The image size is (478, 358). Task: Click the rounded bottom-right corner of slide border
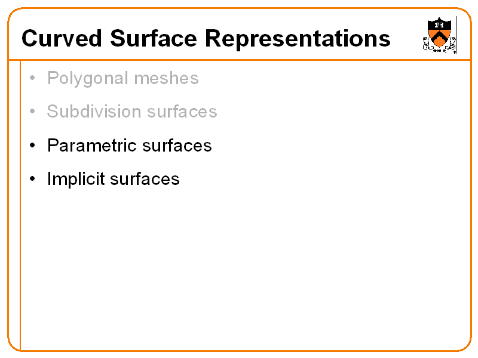point(467,346)
